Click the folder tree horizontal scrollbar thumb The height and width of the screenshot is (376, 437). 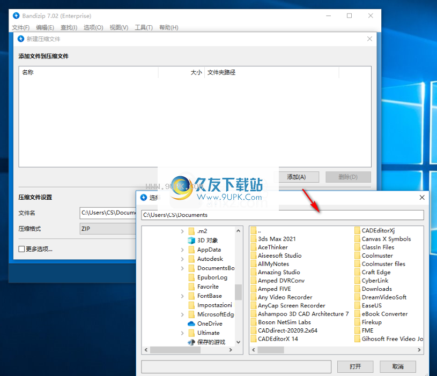(175, 350)
